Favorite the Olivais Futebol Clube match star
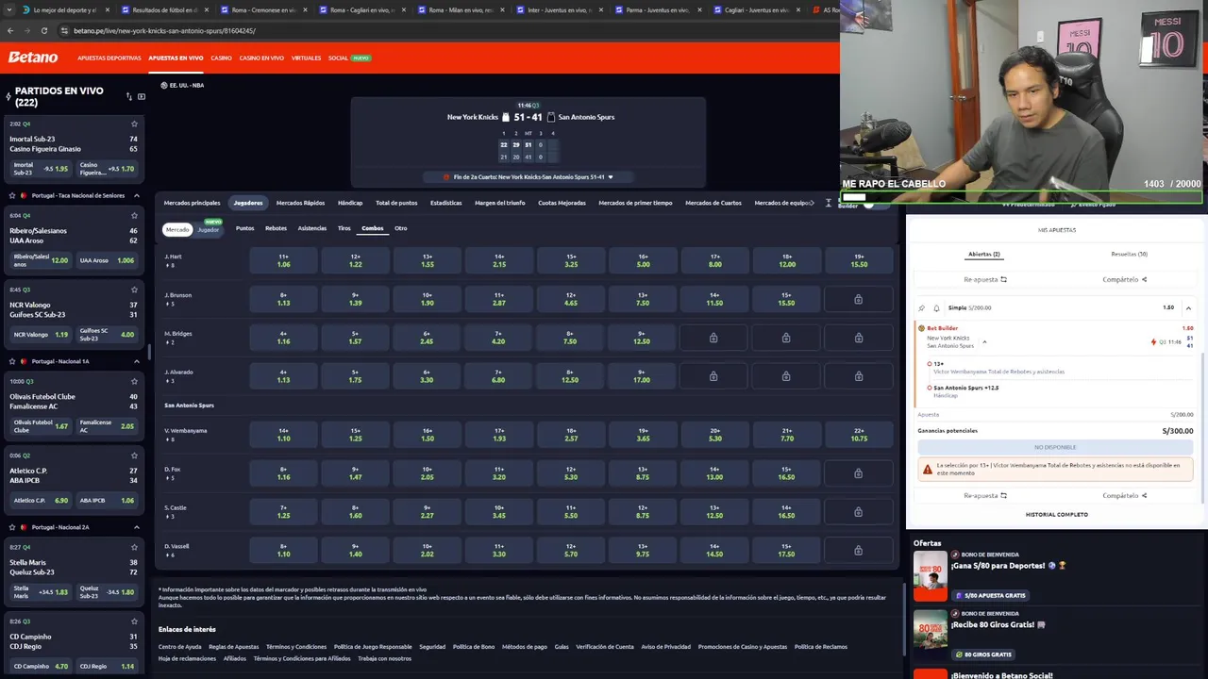1208x679 pixels. coord(134,381)
